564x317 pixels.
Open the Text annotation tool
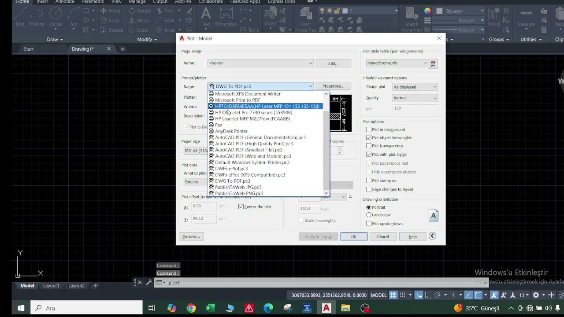pyautogui.click(x=206, y=17)
